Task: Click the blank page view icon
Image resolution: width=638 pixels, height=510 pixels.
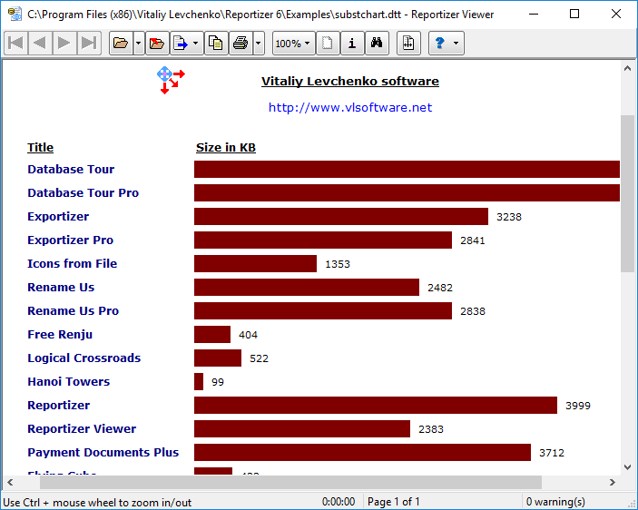Action: point(328,43)
